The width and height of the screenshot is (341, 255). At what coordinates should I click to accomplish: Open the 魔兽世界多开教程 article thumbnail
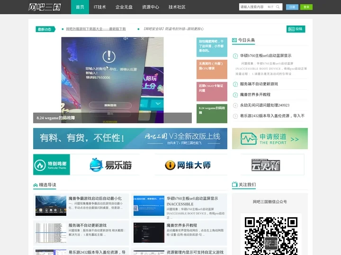[149, 233]
